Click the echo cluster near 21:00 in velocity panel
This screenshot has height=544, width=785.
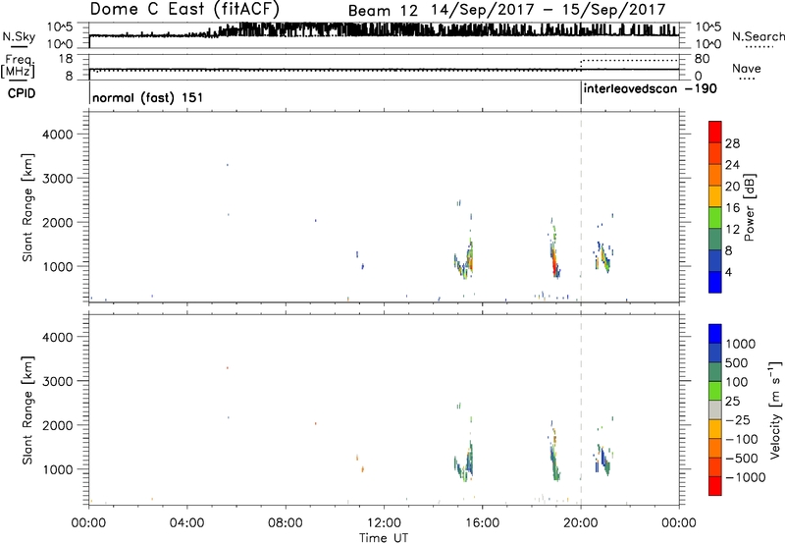pyautogui.click(x=603, y=460)
